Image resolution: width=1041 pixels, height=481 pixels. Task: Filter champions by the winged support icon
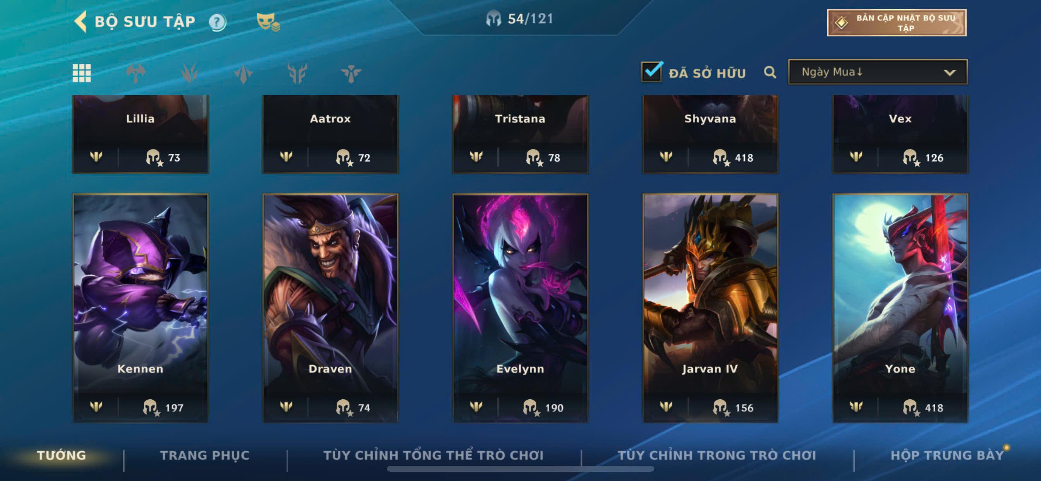[x=351, y=73]
